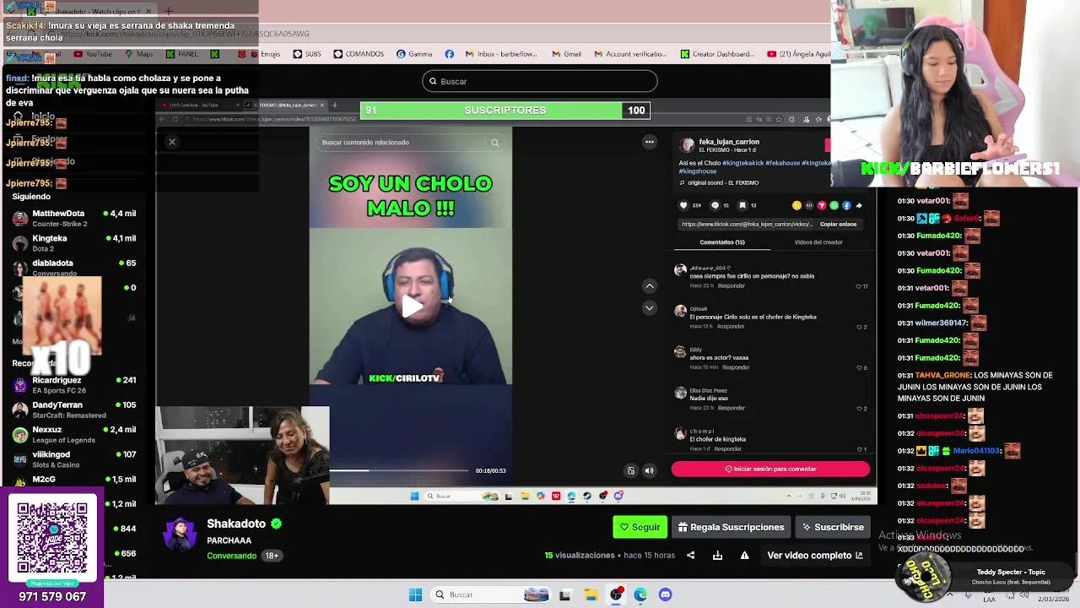
Task: Open viiikingod channel in sidebar
Action: click(74, 459)
